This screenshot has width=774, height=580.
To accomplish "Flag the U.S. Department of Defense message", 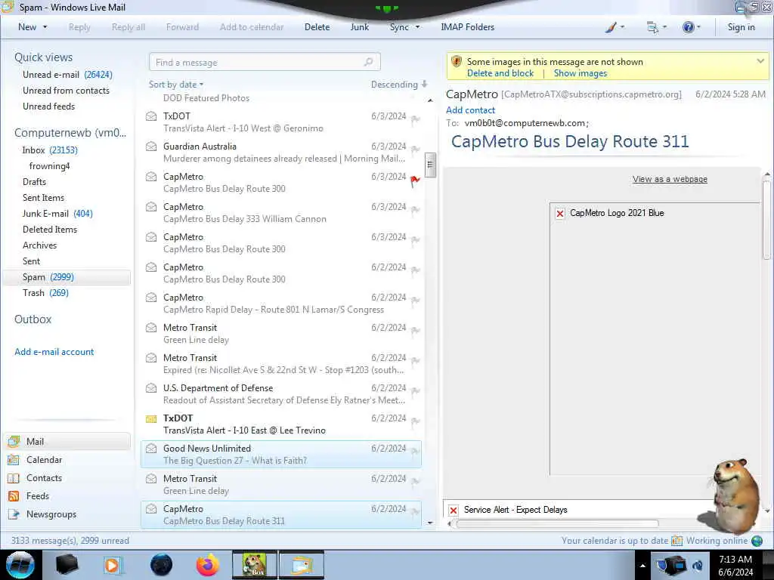I will click(x=415, y=392).
